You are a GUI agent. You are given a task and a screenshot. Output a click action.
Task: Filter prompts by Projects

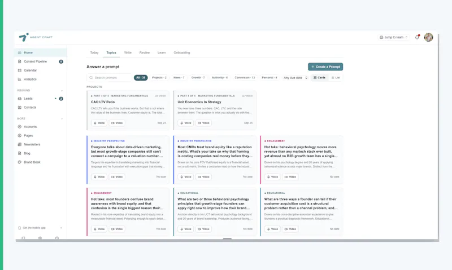click(159, 78)
